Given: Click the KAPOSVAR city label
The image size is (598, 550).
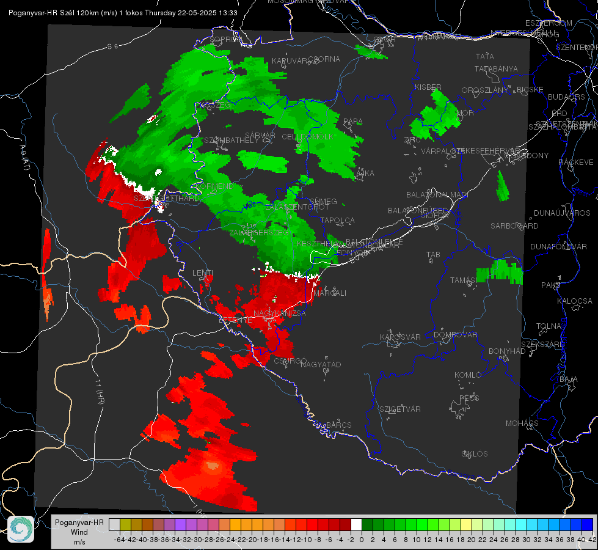Looking at the screenshot, I should pos(400,337).
